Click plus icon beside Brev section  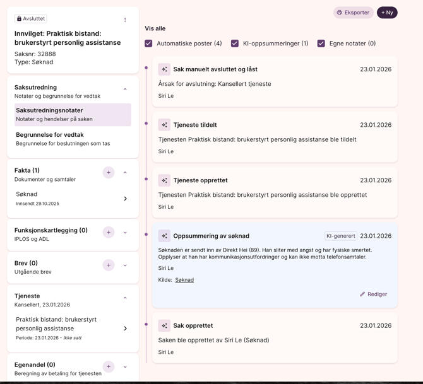click(x=109, y=265)
